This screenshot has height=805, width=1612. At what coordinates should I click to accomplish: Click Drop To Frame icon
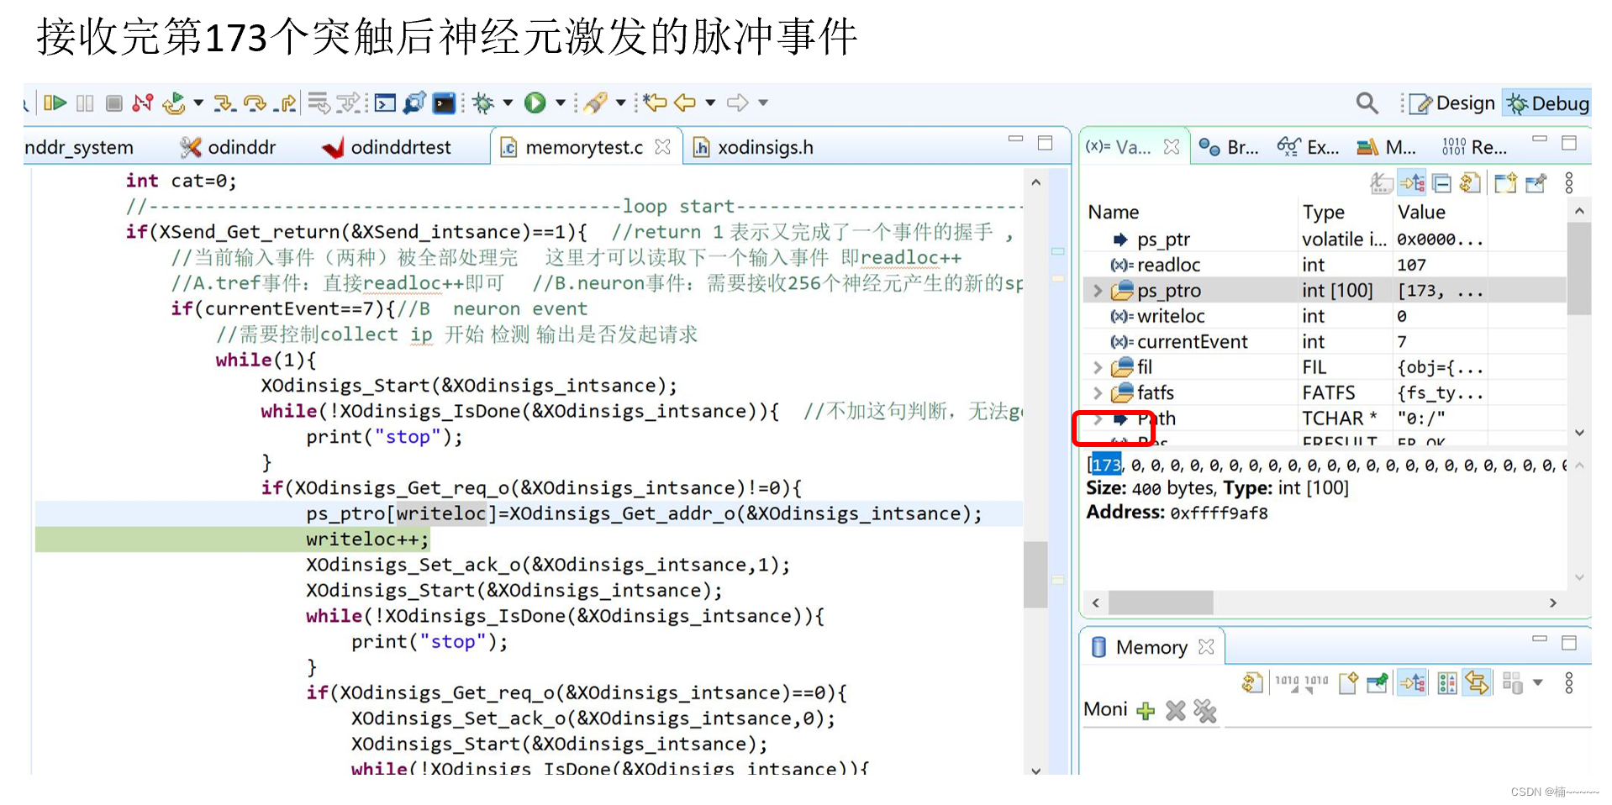tap(319, 103)
